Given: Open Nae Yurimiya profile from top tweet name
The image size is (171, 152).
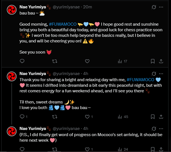Looking at the screenshot, I should [x=33, y=7].
